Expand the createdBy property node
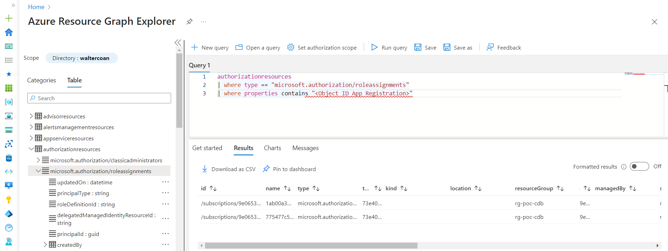 (45, 245)
